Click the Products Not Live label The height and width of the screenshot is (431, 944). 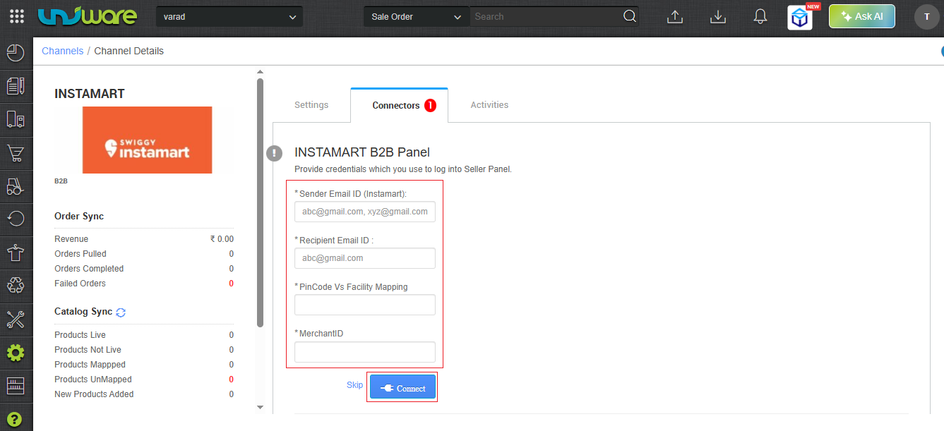point(88,350)
